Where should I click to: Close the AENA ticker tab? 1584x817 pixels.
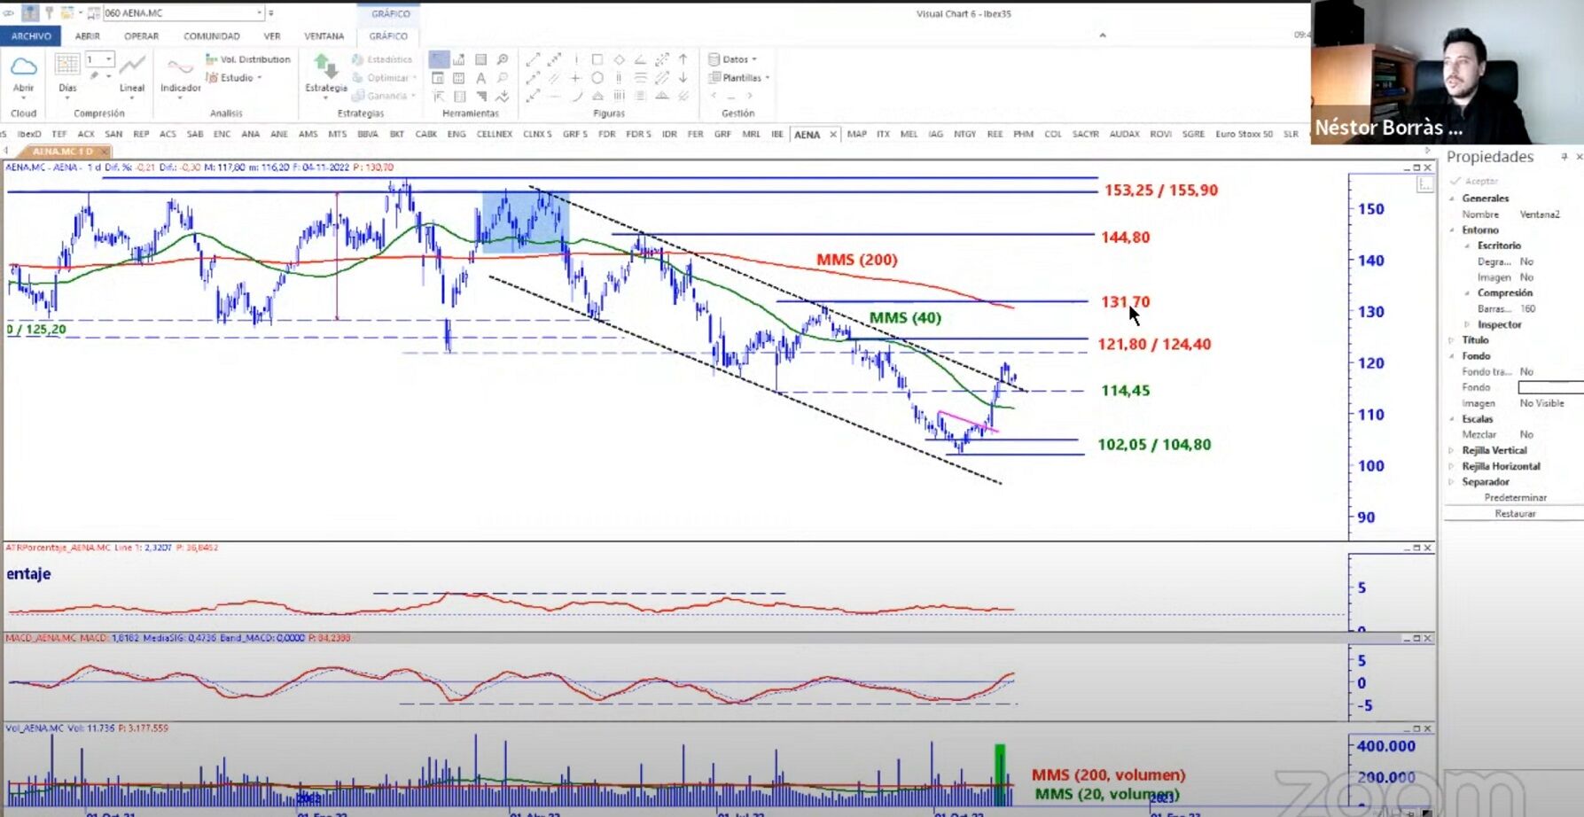833,135
